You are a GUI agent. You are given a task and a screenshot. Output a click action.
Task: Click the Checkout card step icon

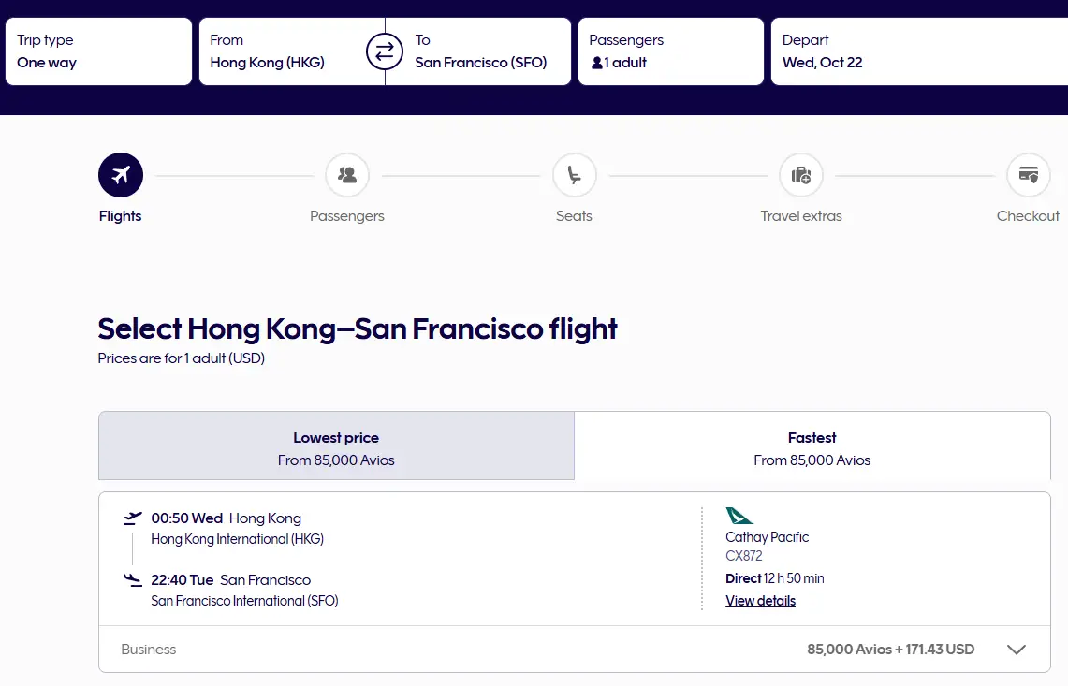(x=1028, y=175)
